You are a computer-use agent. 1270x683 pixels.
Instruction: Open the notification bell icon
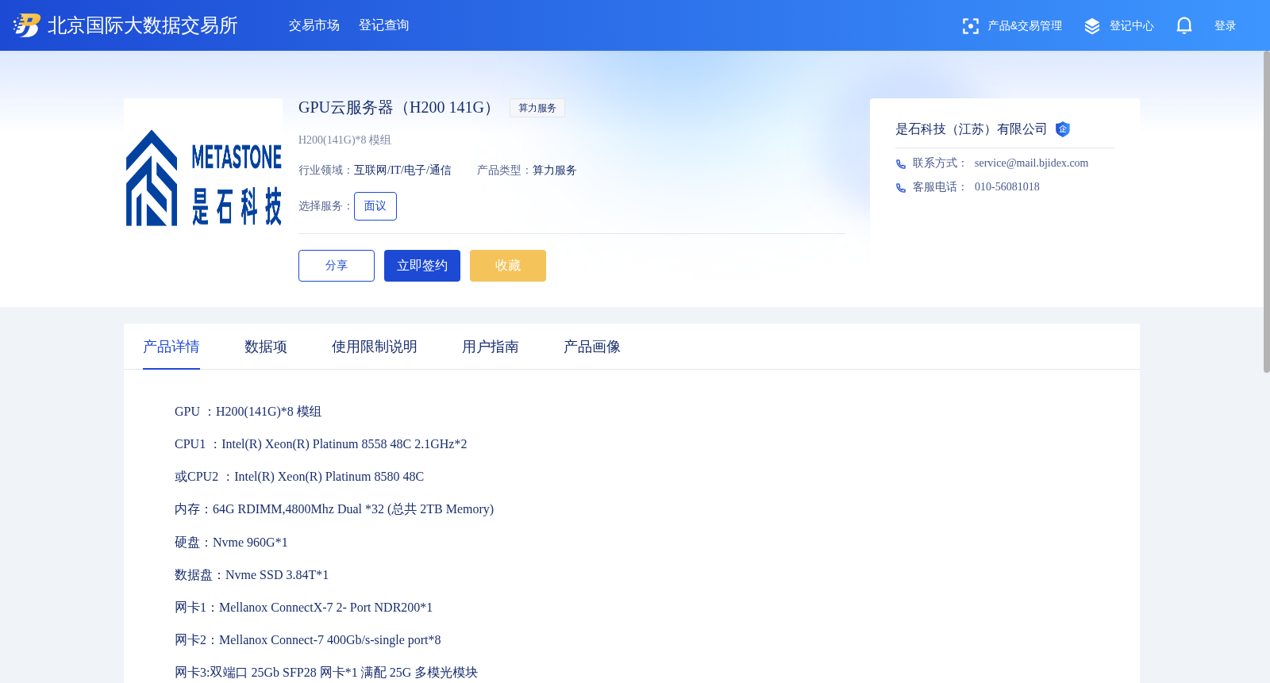point(1184,25)
